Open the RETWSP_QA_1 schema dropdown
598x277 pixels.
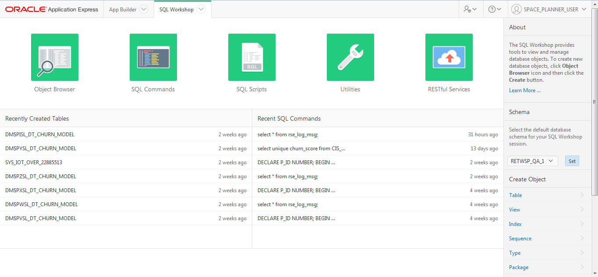(533, 161)
